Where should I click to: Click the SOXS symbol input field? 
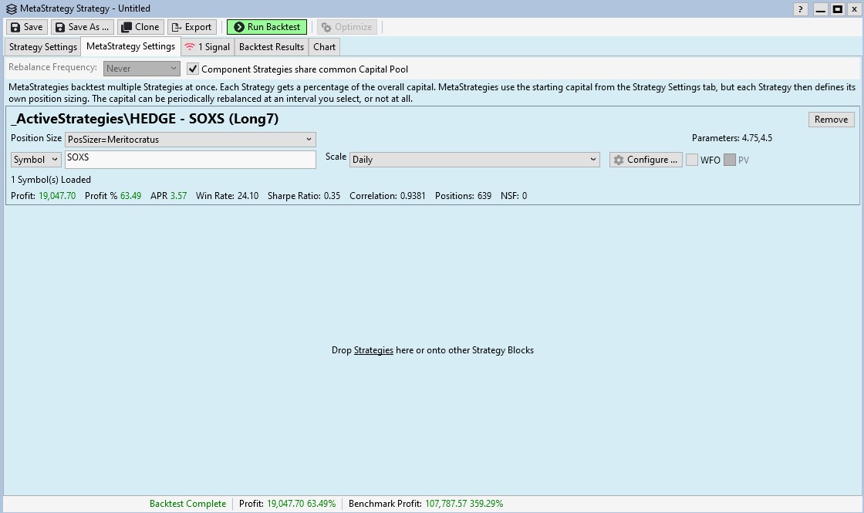coord(190,159)
